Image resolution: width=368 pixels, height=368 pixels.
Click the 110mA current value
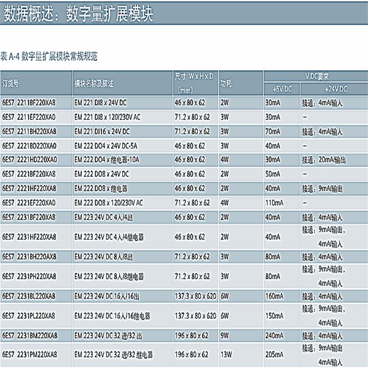tap(274, 203)
